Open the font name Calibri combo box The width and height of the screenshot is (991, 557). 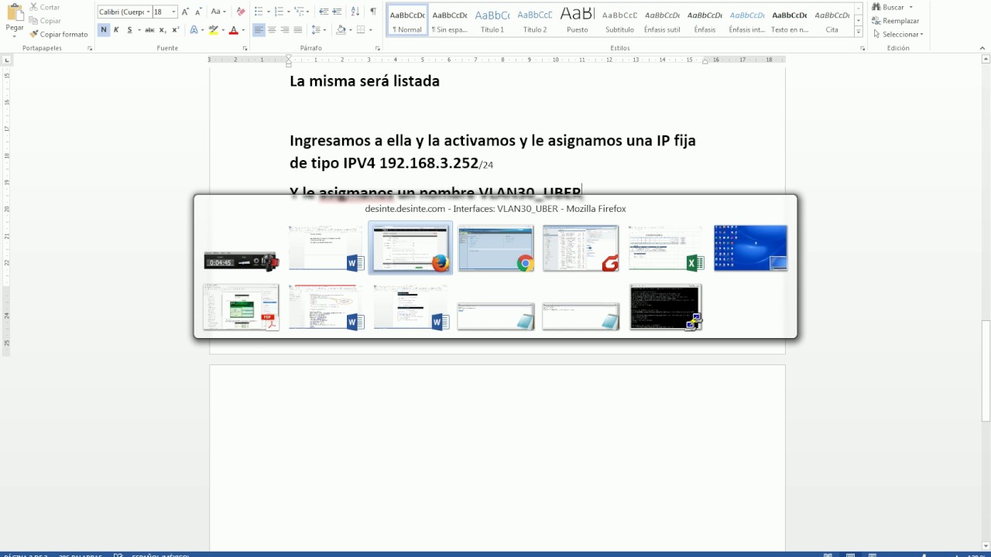coord(125,12)
